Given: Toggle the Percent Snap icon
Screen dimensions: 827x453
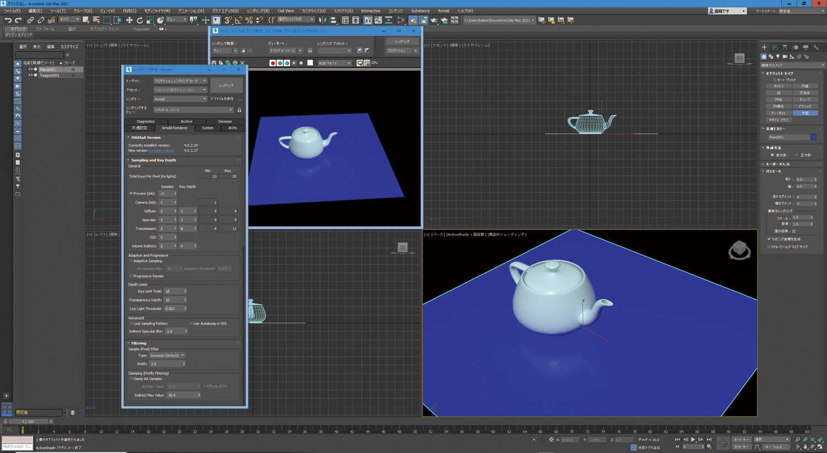Looking at the screenshot, I should click(249, 20).
